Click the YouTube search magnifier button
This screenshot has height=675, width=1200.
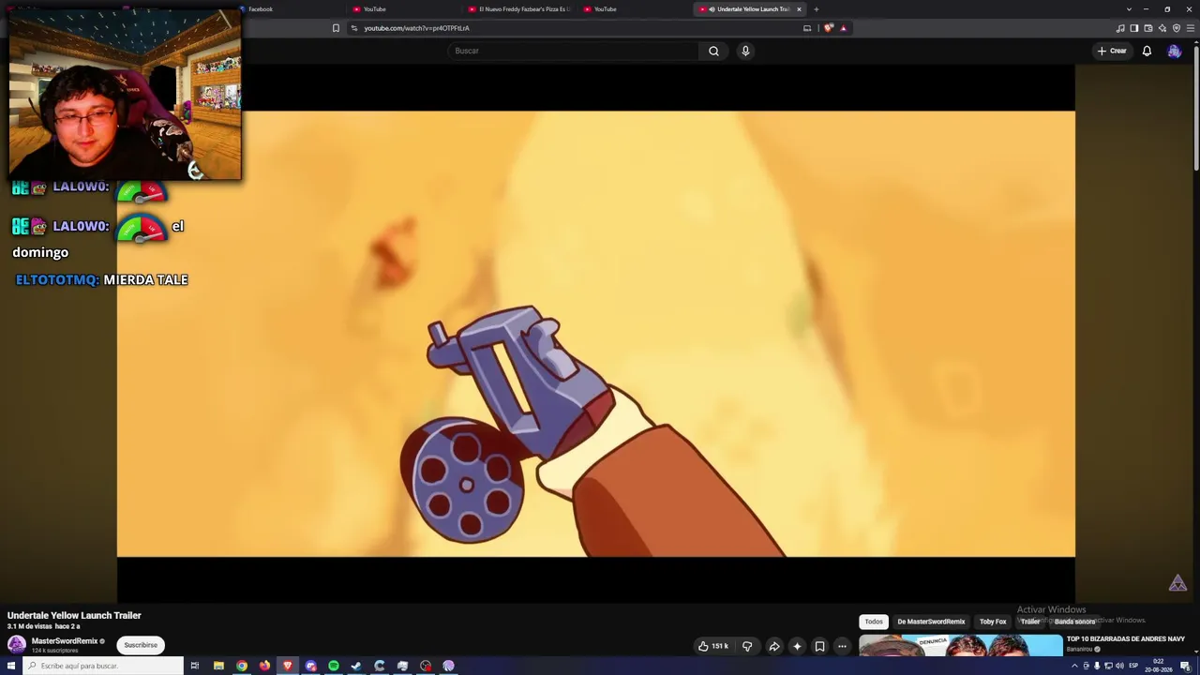713,51
